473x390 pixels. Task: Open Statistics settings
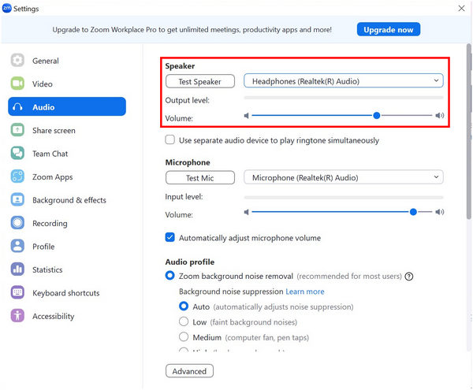click(x=67, y=269)
